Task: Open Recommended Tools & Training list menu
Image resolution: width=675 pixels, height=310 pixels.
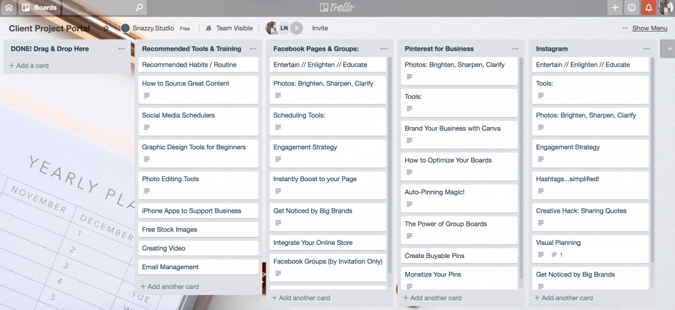Action: point(252,49)
